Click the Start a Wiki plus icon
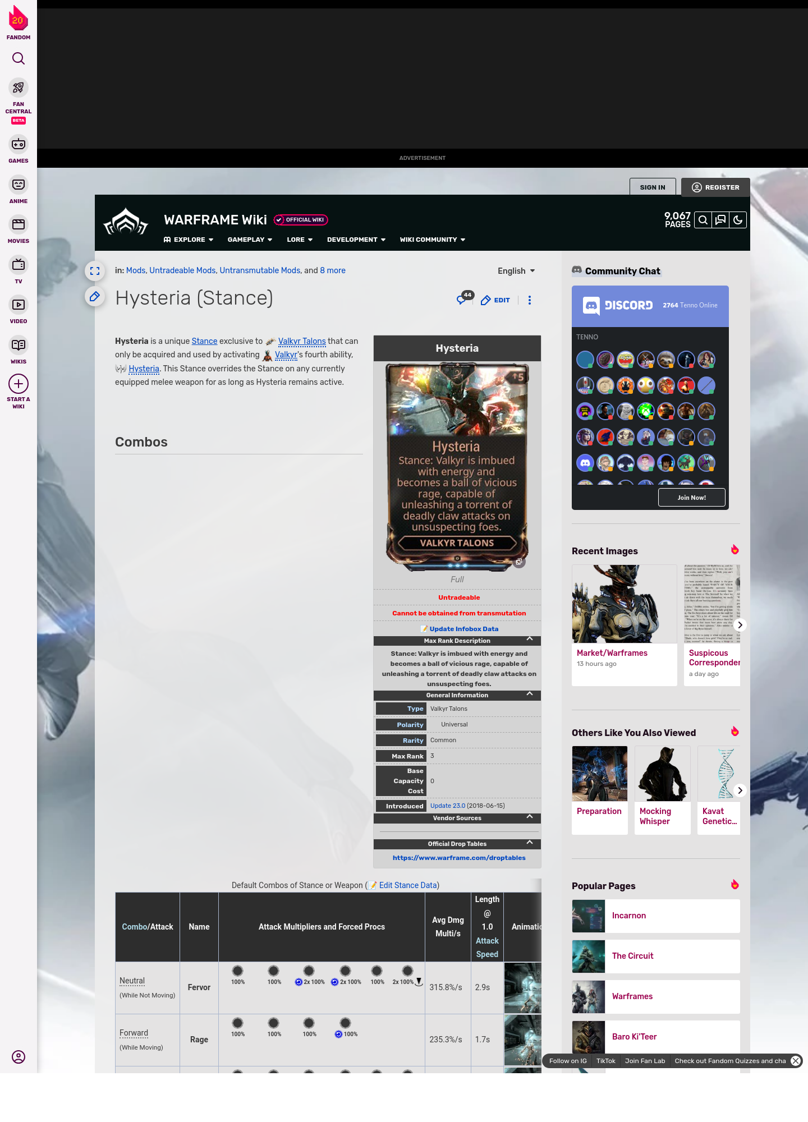The image size is (808, 1122). (x=19, y=384)
